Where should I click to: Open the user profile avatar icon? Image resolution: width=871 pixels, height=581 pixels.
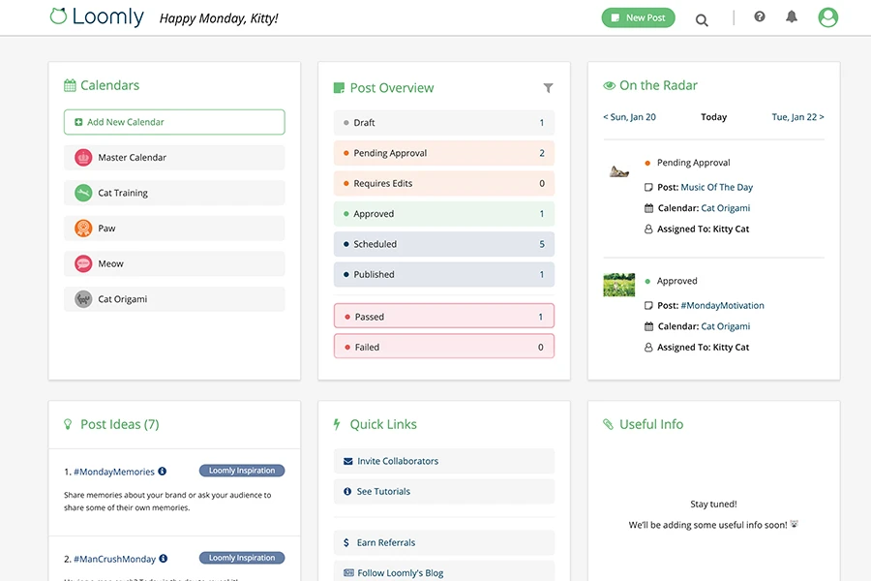827,17
